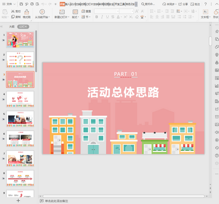This screenshot has height=204, width=219.
Task: Click the Increase Indent icon
Action: pos(172,12)
